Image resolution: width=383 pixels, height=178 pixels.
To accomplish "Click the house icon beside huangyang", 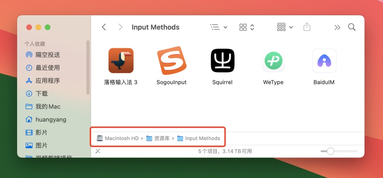I will (x=29, y=119).
